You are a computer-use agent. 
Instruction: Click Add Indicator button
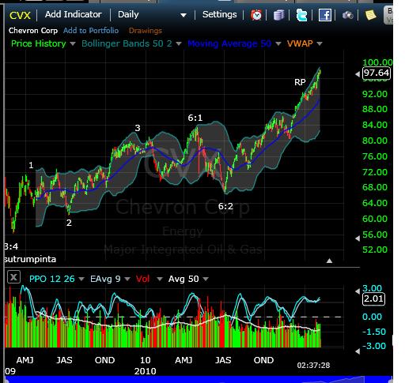[x=74, y=14]
